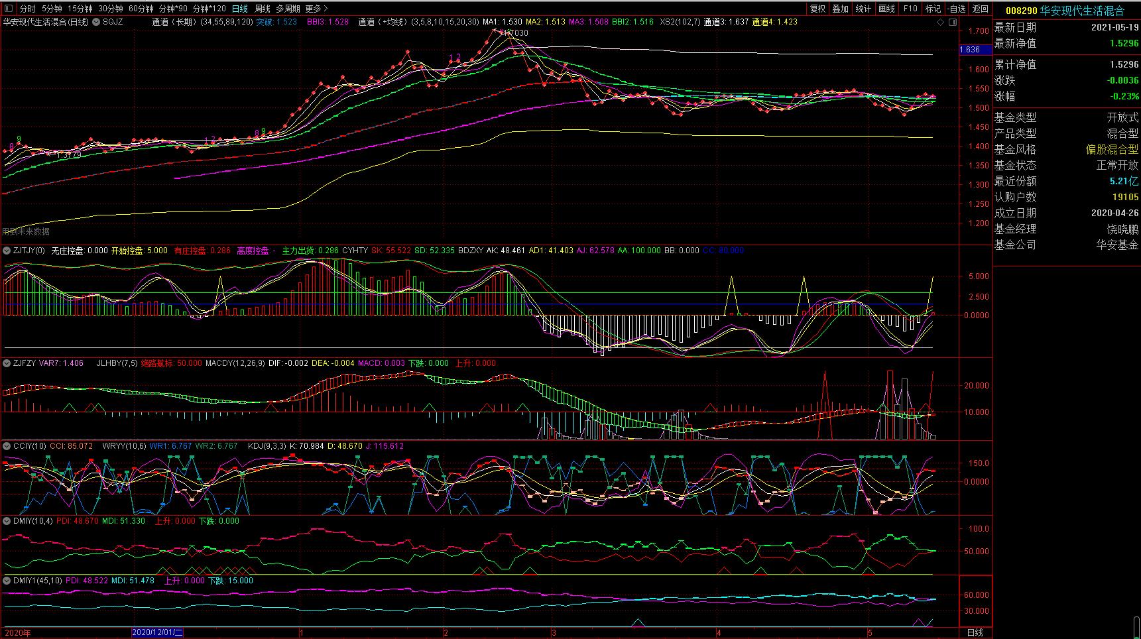Click the 基金状态 value 正常开放
Screen dimensions: 1141x639
tap(1117, 166)
